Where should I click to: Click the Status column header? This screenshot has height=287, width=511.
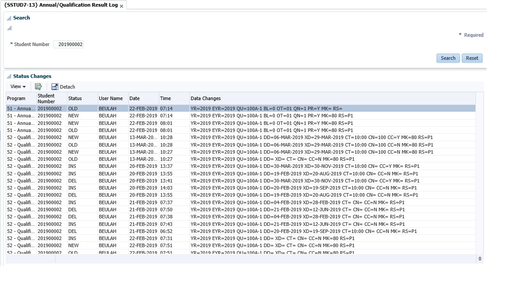75,98
